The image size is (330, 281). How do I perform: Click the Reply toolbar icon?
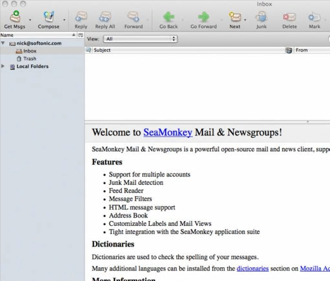pos(81,17)
